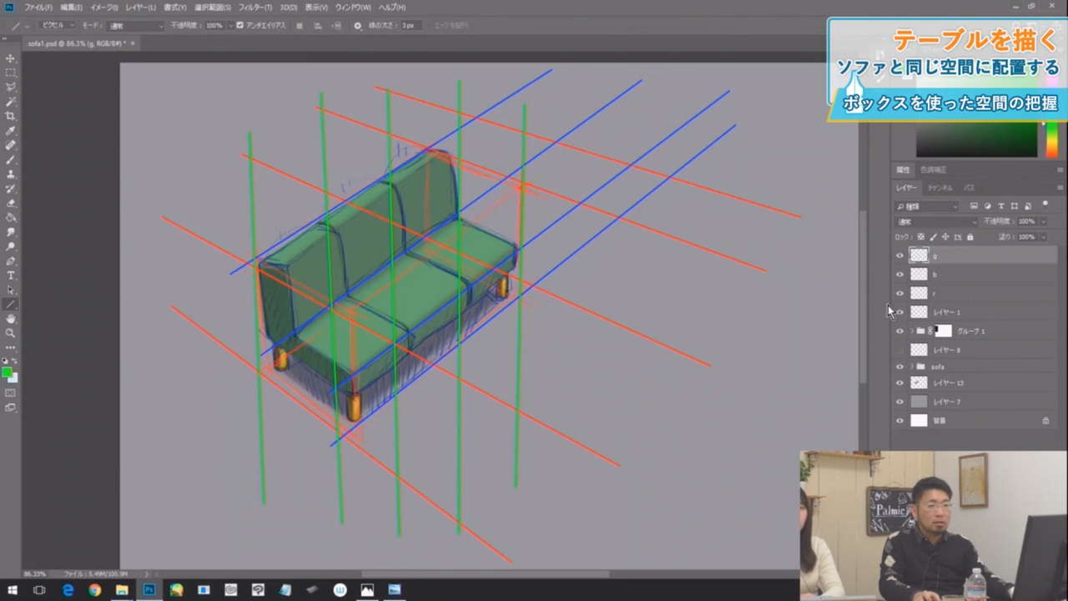This screenshot has width=1068, height=601.
Task: Hide the sofa group layer
Action: (x=899, y=366)
